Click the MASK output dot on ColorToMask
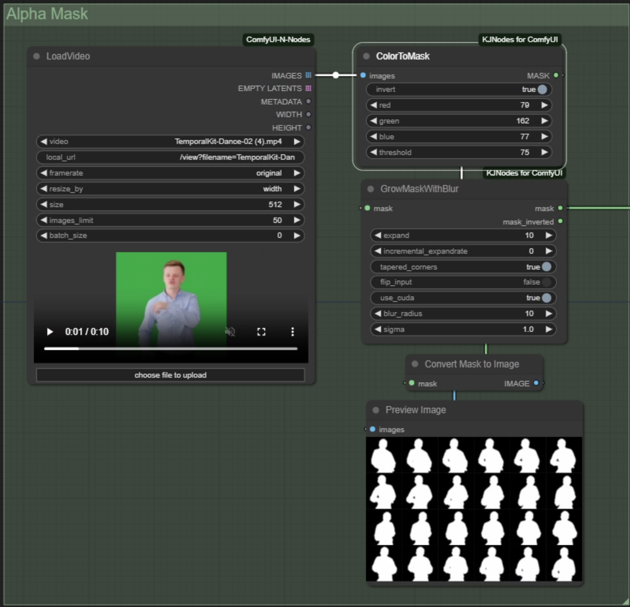This screenshot has width=630, height=607. (556, 76)
